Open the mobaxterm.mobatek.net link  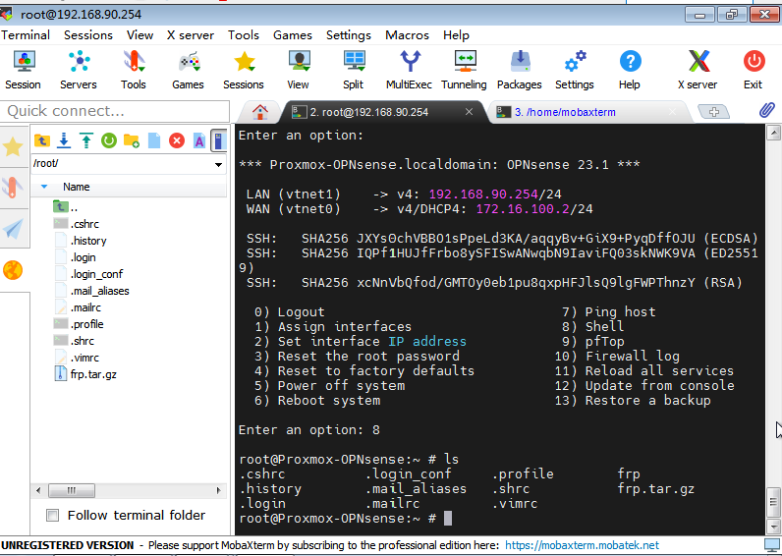pos(581,545)
